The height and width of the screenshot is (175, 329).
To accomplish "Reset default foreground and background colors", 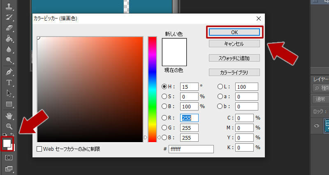I will coord(5,134).
